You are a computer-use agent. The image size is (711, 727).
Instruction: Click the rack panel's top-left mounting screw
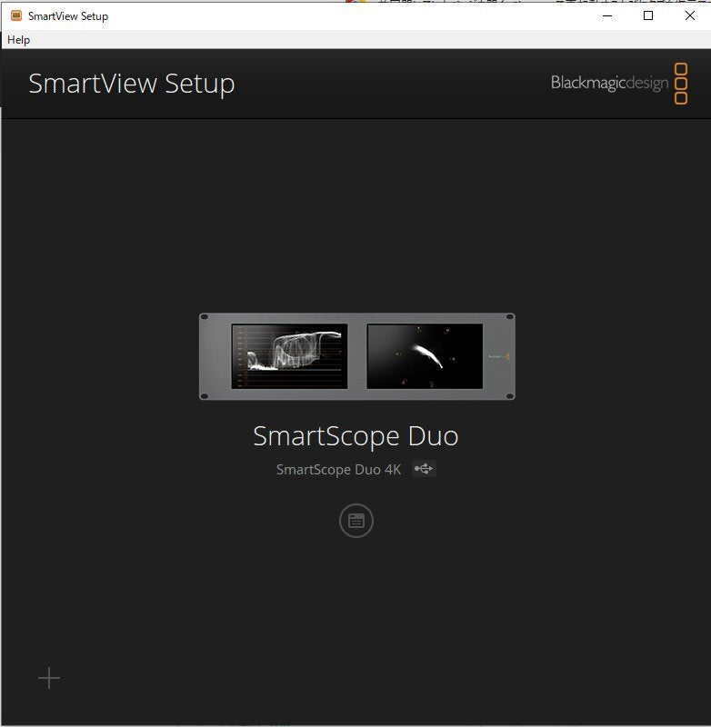click(204, 317)
